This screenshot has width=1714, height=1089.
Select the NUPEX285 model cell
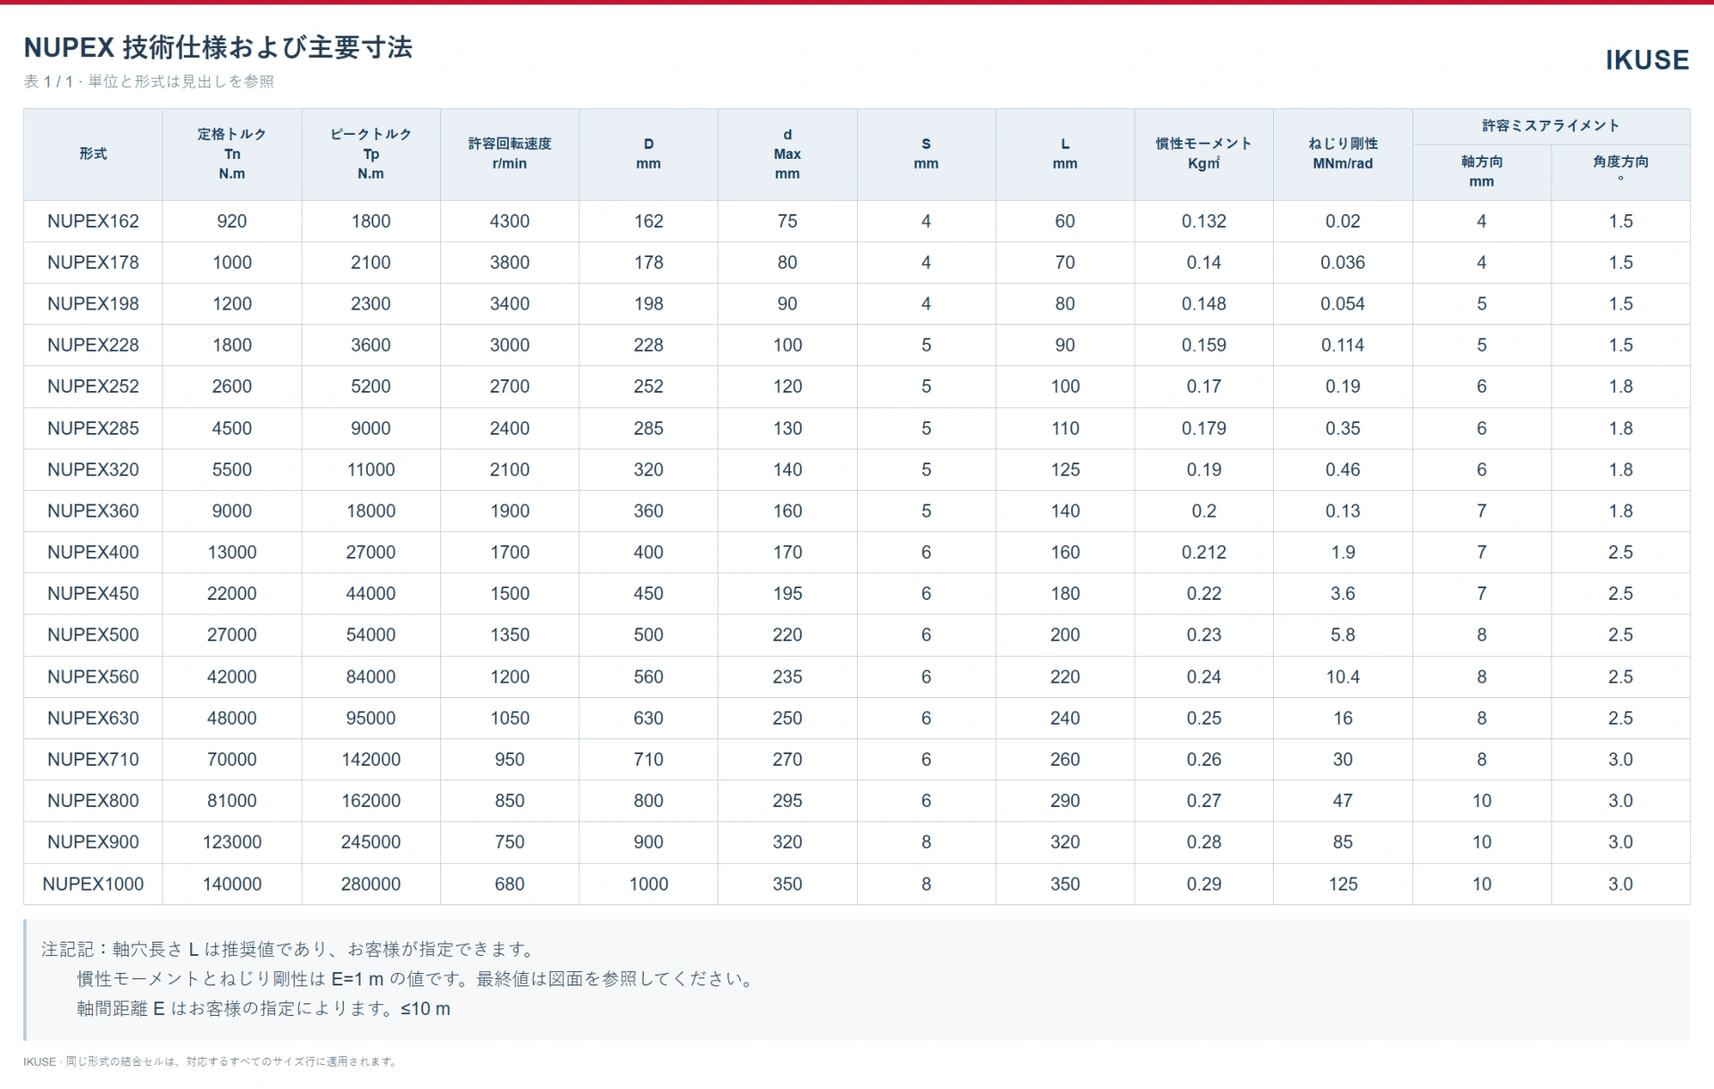pyautogui.click(x=93, y=428)
